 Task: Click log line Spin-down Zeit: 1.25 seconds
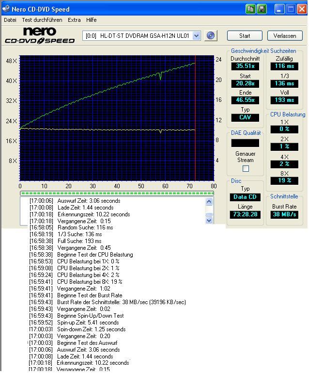(77, 329)
